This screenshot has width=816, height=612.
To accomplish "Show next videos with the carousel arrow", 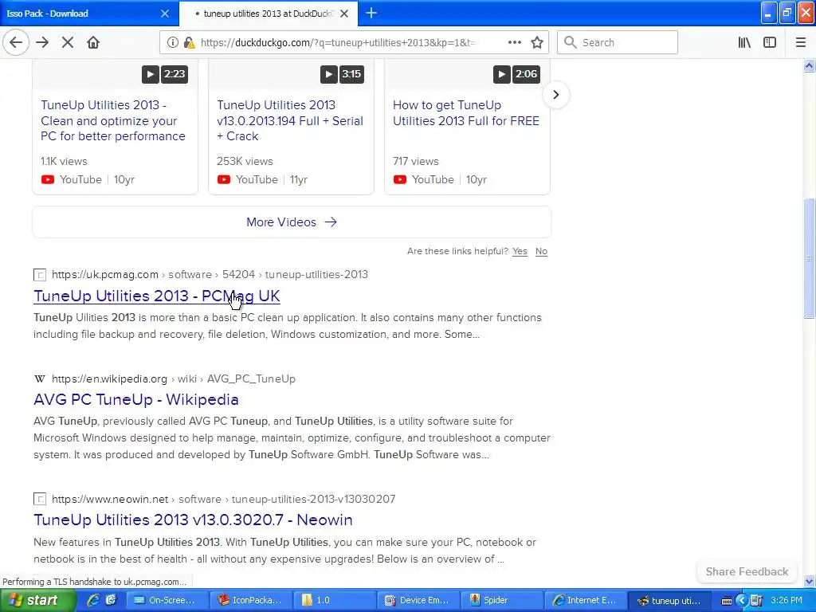I will 555,95.
